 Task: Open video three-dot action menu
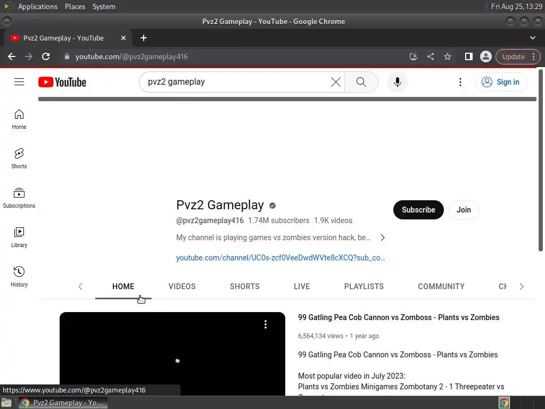point(266,324)
